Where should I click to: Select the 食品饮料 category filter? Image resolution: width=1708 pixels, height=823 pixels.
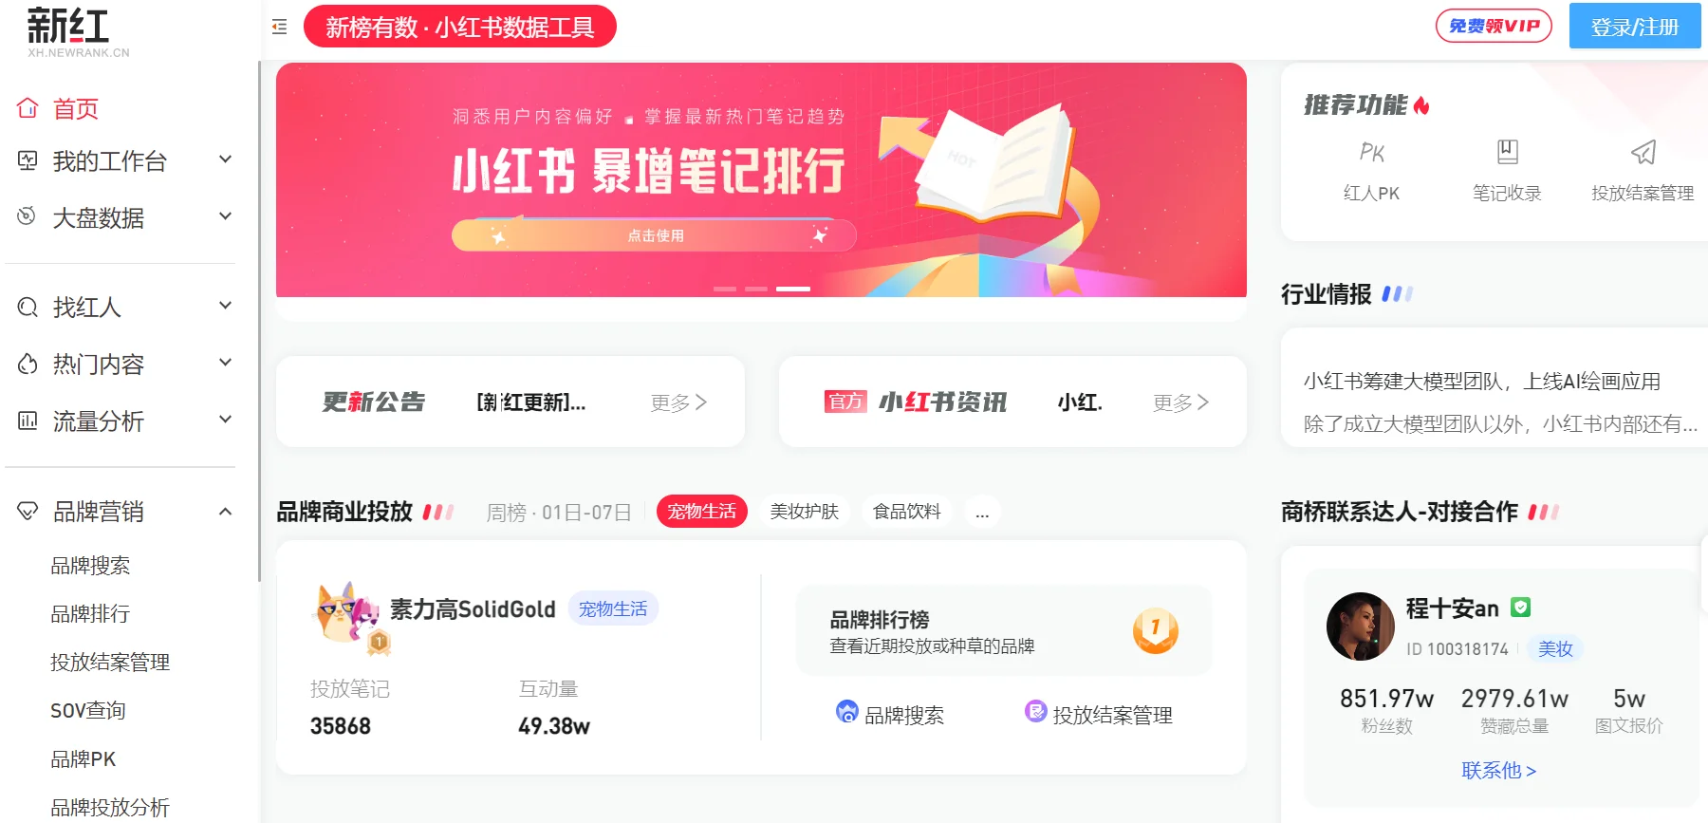point(907,512)
